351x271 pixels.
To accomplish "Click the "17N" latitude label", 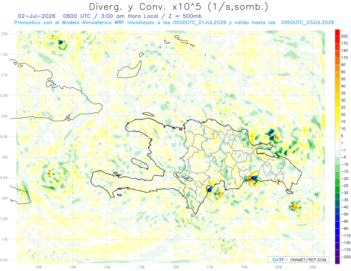I will (x=4, y=239).
